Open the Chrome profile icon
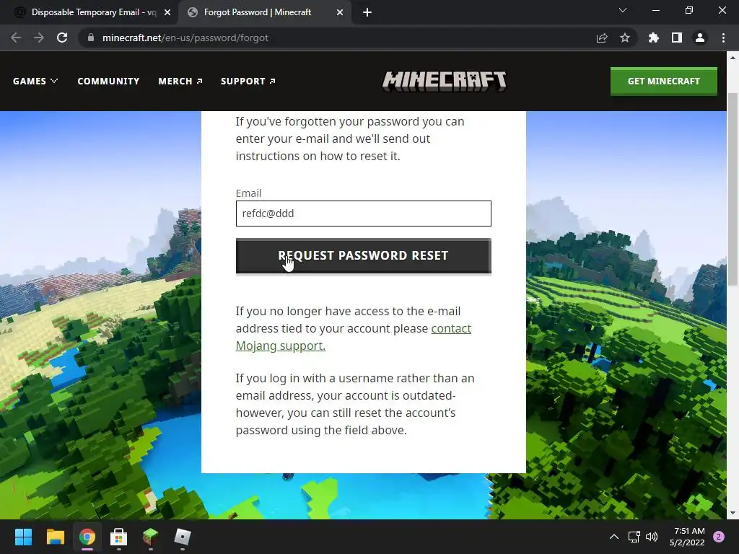The height and width of the screenshot is (554, 739). click(700, 38)
